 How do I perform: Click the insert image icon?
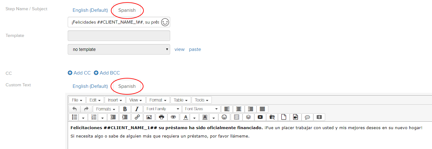point(149,117)
